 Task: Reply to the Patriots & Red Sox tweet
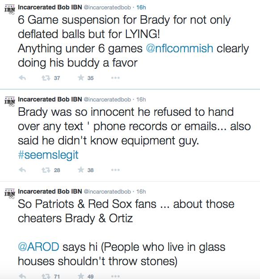(22, 276)
